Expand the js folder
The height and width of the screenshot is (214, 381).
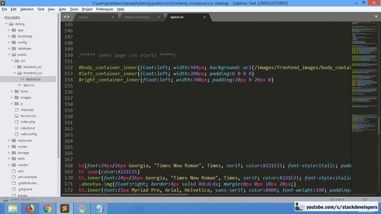coord(12,103)
